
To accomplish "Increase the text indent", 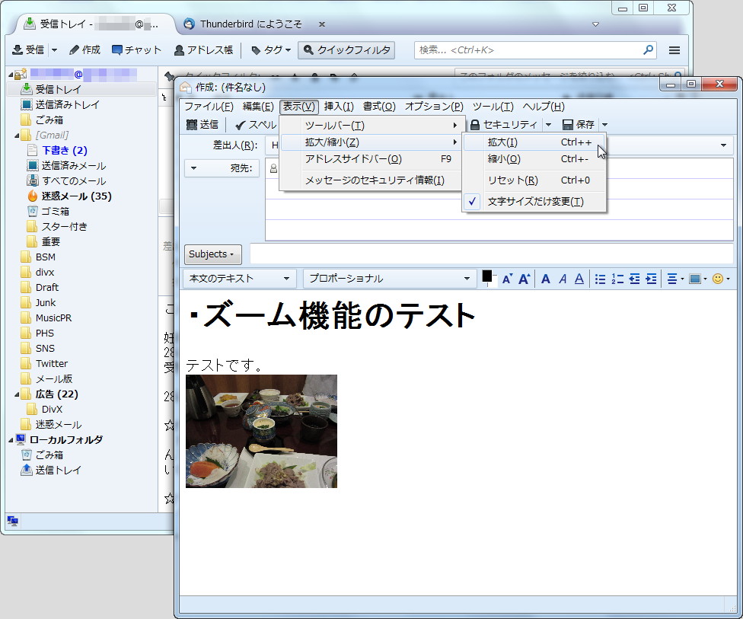I will coord(653,279).
